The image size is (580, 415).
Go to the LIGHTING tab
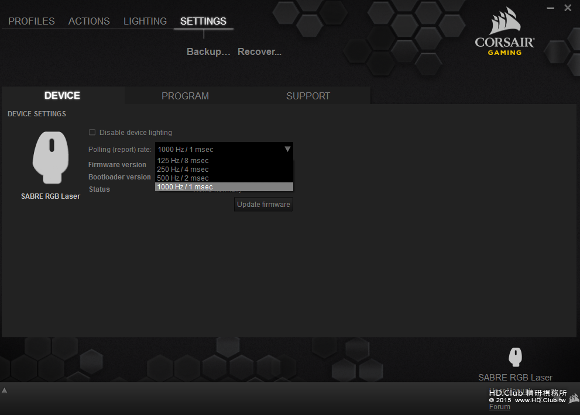145,21
